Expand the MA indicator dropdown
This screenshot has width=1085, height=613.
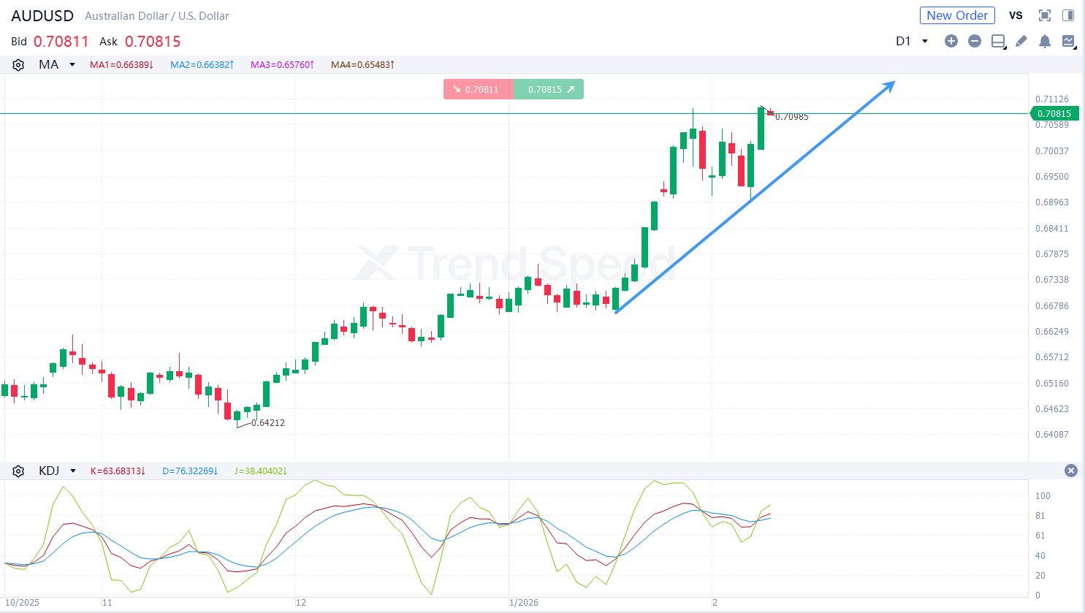72,65
